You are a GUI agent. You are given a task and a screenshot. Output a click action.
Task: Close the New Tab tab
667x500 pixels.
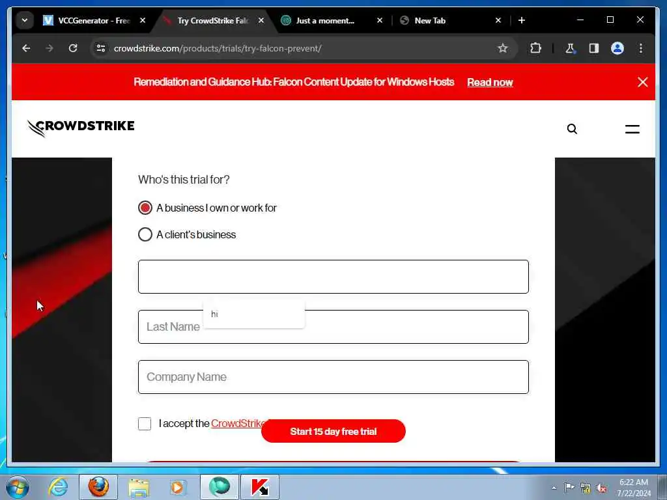(498, 20)
